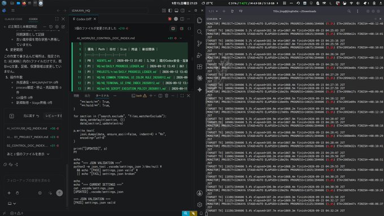Open the four-point sparkle icon in activity bar
Image resolution: width=384 pixels, height=216 pixels.
(x=199, y=90)
